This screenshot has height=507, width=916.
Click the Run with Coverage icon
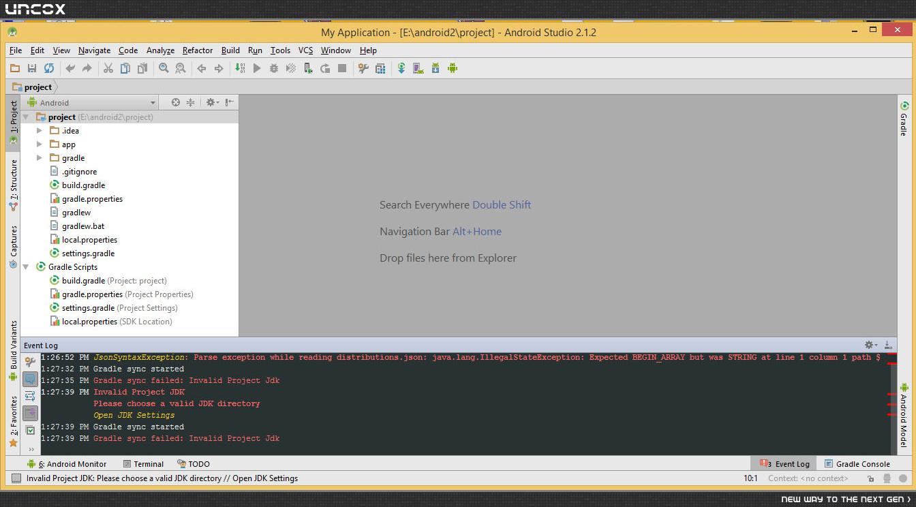point(291,68)
